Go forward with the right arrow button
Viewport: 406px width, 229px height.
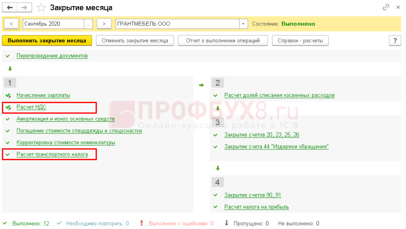24,8
